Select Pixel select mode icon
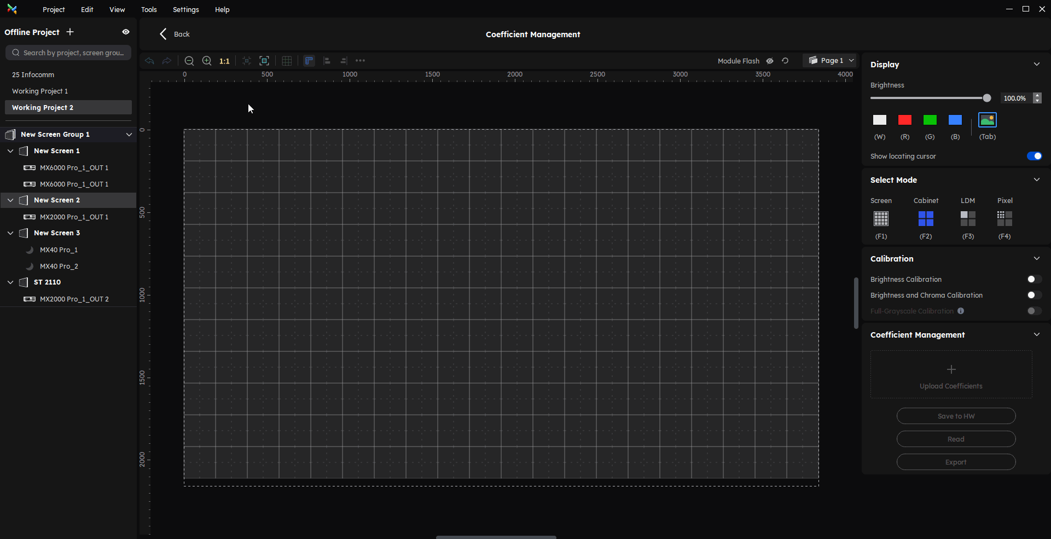Image resolution: width=1051 pixels, height=539 pixels. 1004,219
